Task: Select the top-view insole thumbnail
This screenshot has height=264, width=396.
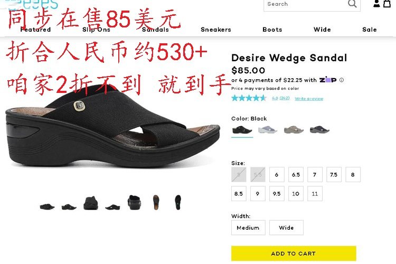Action: pyautogui.click(x=156, y=202)
